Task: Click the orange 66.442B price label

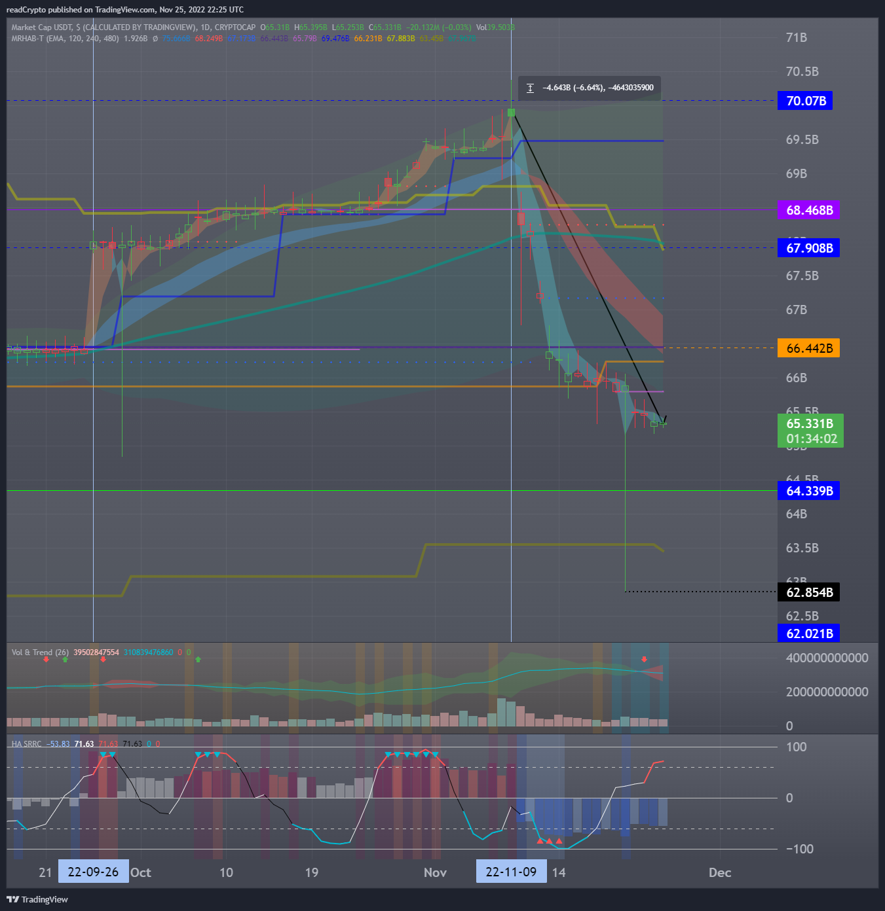Action: (x=808, y=348)
